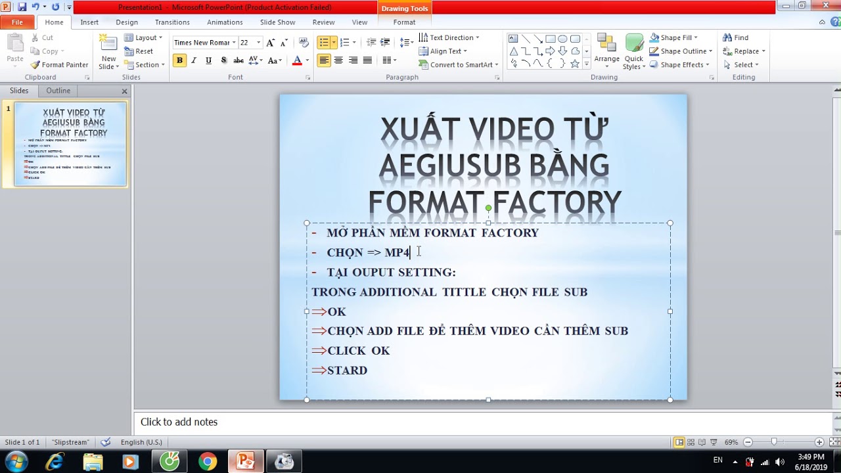The width and height of the screenshot is (841, 473).
Task: Choose the Rounded Rectangle shape
Action: 575,39
